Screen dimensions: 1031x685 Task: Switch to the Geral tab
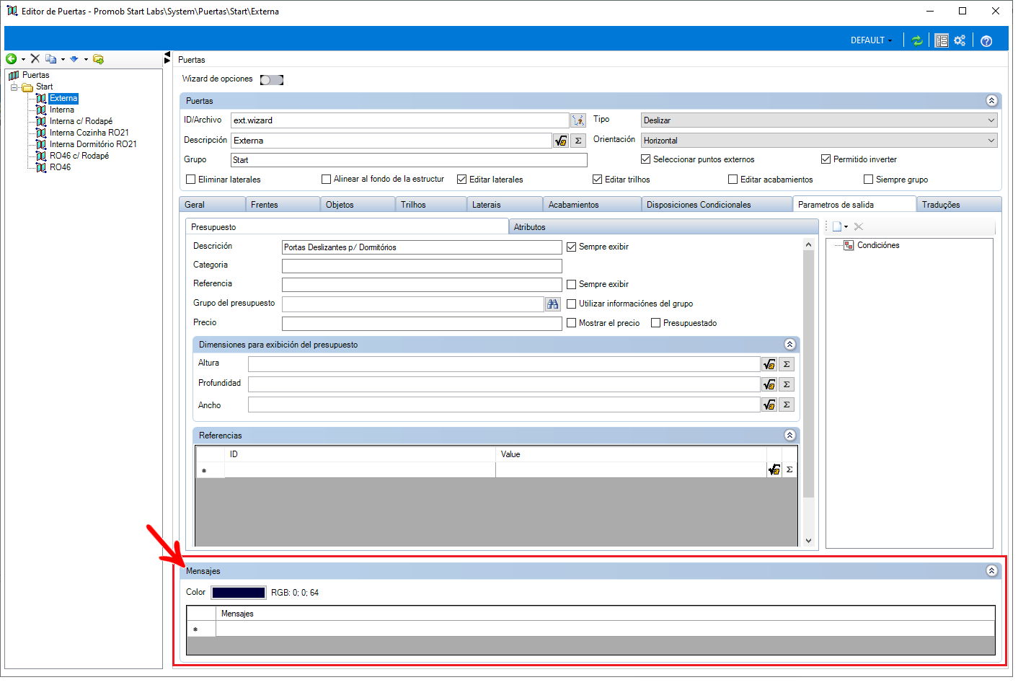(x=212, y=205)
